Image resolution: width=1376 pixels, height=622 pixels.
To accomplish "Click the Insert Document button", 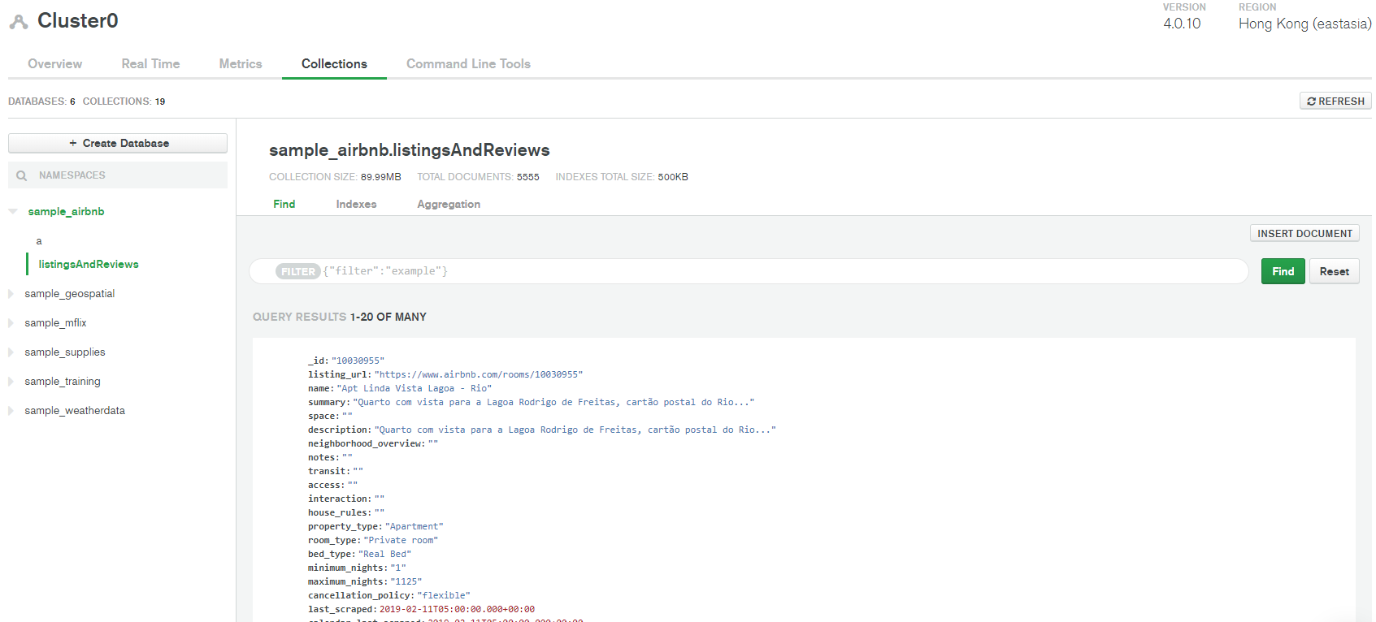I will click(1304, 233).
